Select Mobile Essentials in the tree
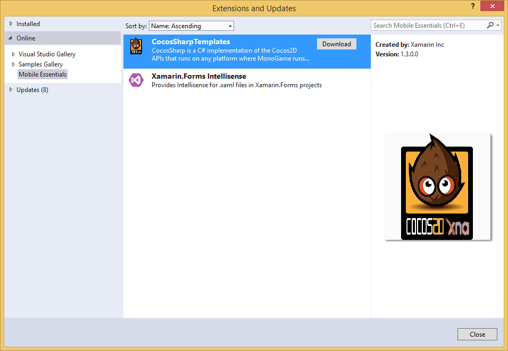Viewport: 508px width, 351px height. (x=43, y=74)
